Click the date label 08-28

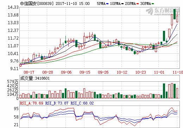(48, 72)
